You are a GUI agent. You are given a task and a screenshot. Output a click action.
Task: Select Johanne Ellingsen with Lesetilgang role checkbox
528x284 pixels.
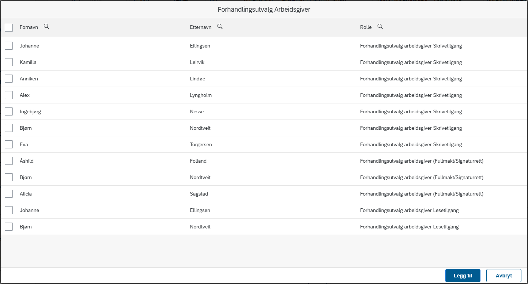coord(9,210)
